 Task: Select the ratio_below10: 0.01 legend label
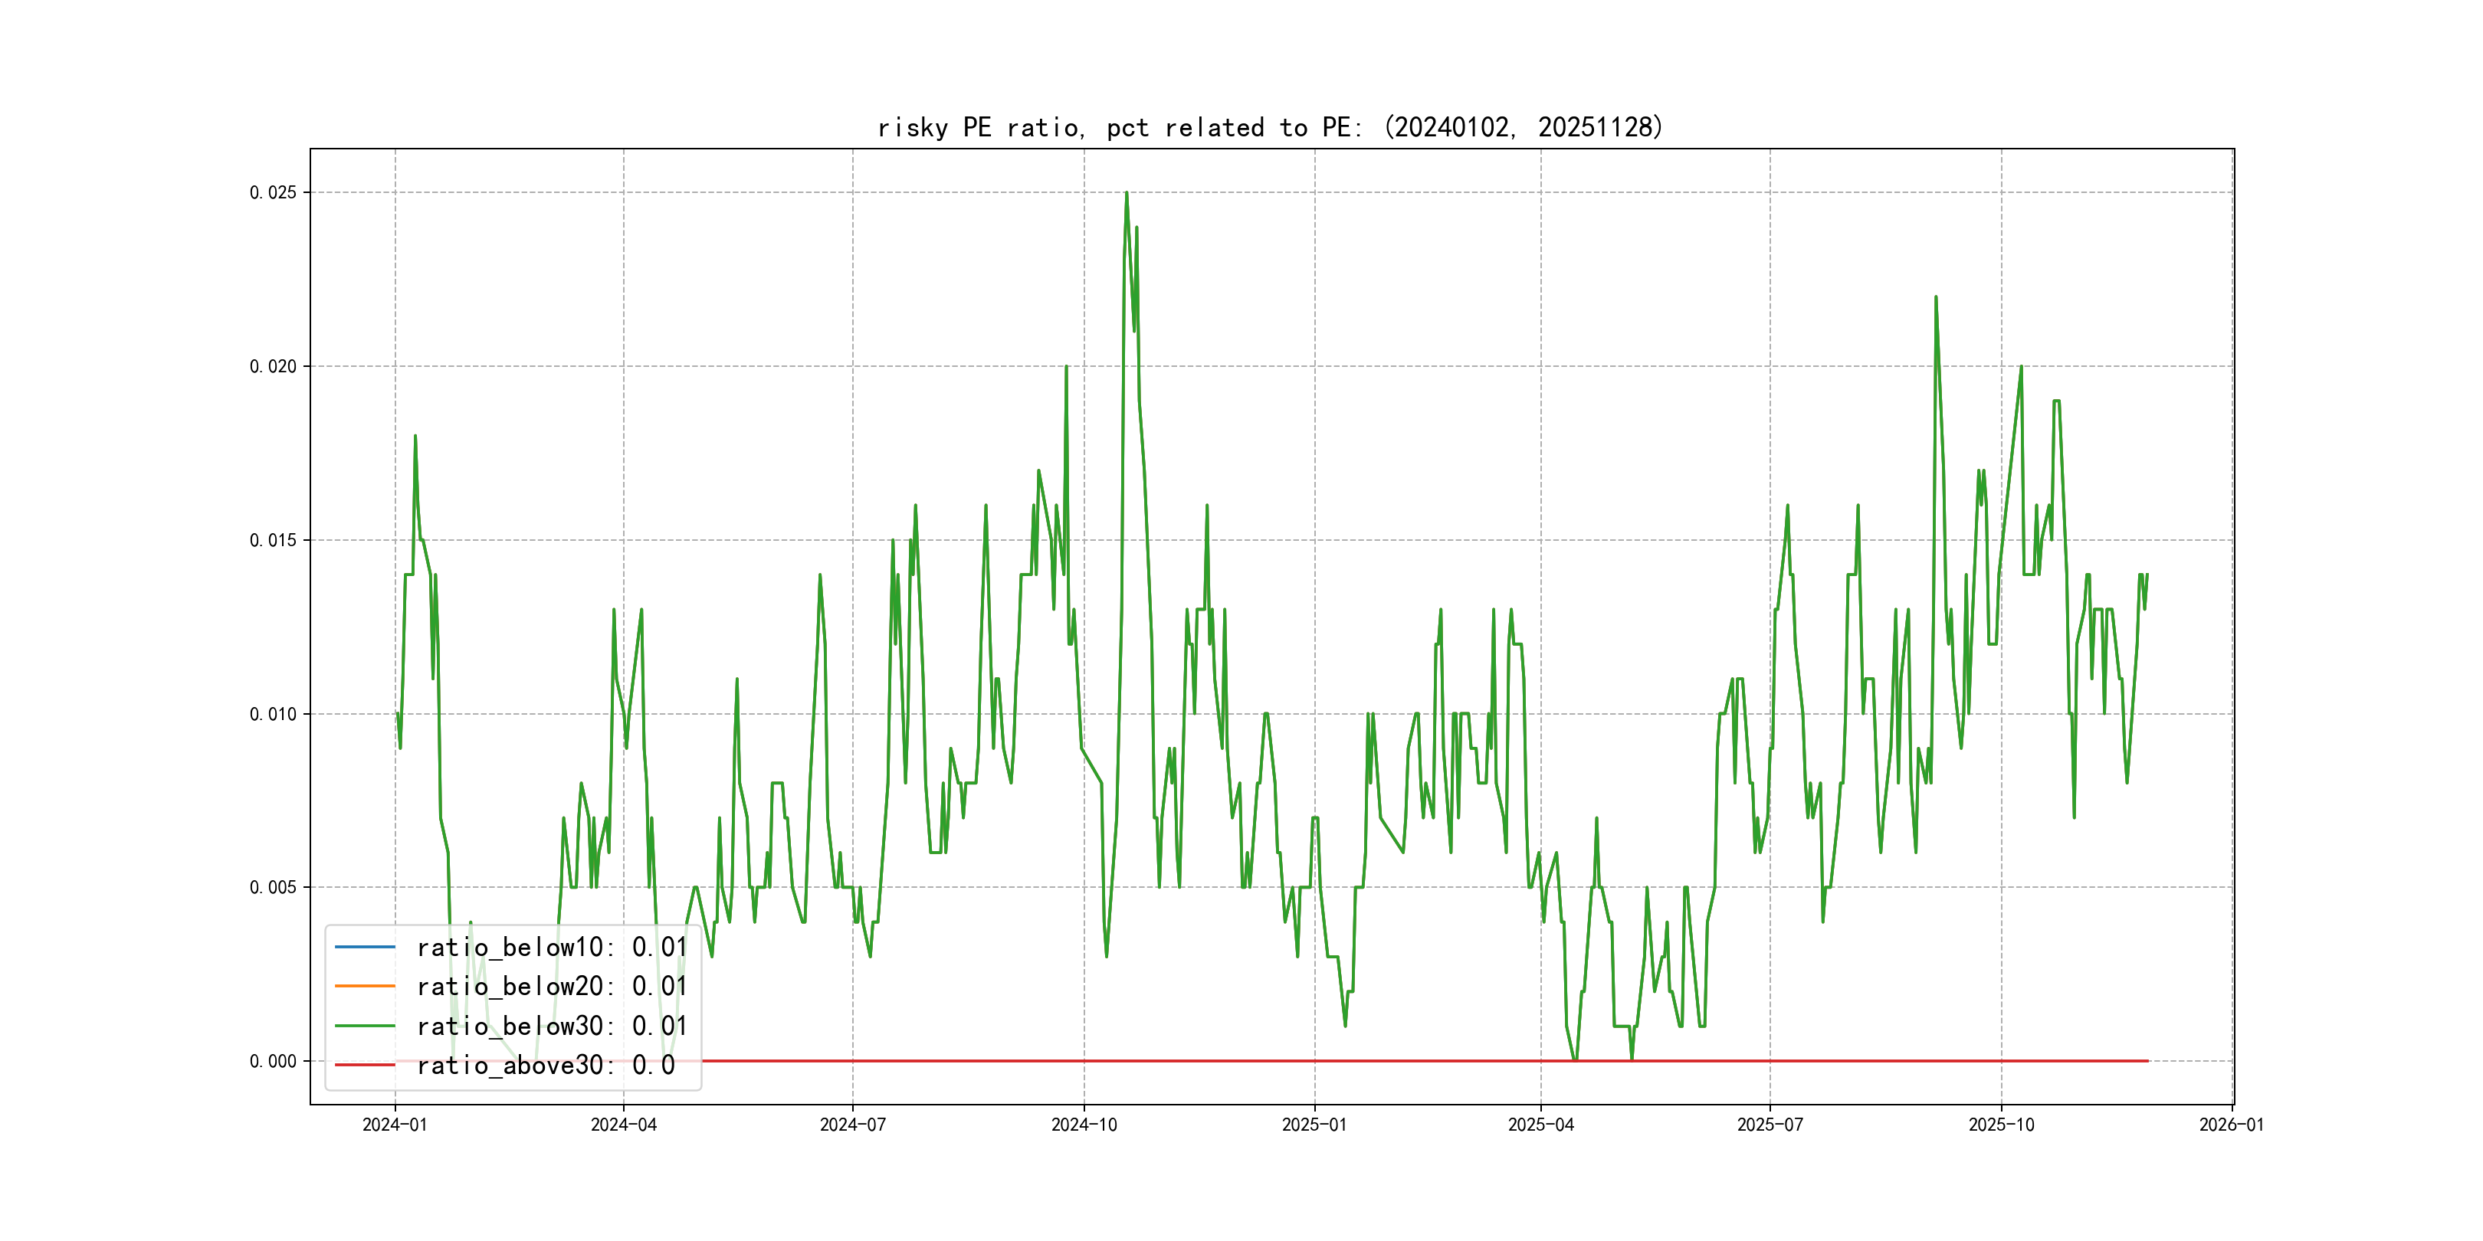pos(551,947)
